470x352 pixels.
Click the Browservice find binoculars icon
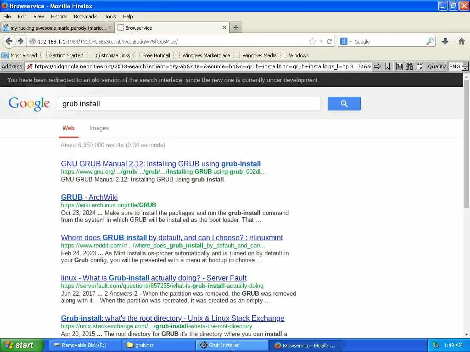coord(409,66)
